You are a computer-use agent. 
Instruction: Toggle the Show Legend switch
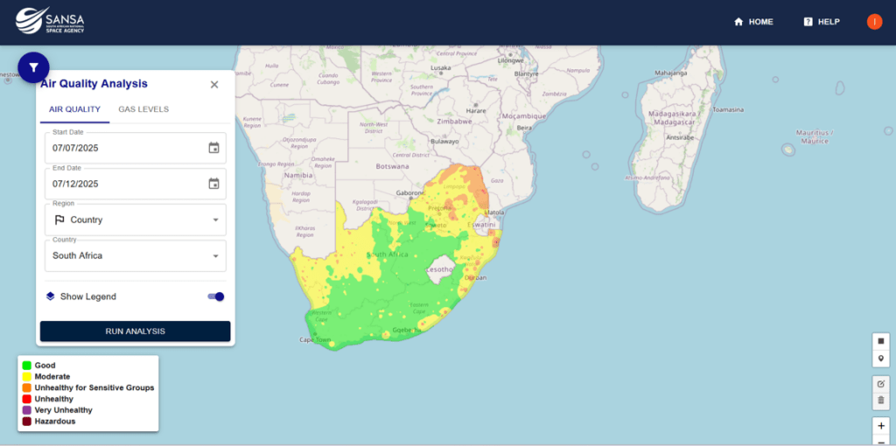click(216, 296)
